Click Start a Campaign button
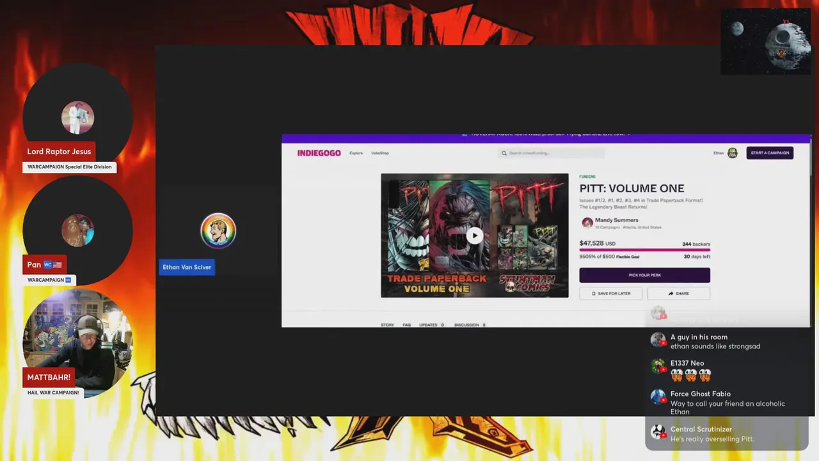The height and width of the screenshot is (461, 819). [x=770, y=153]
